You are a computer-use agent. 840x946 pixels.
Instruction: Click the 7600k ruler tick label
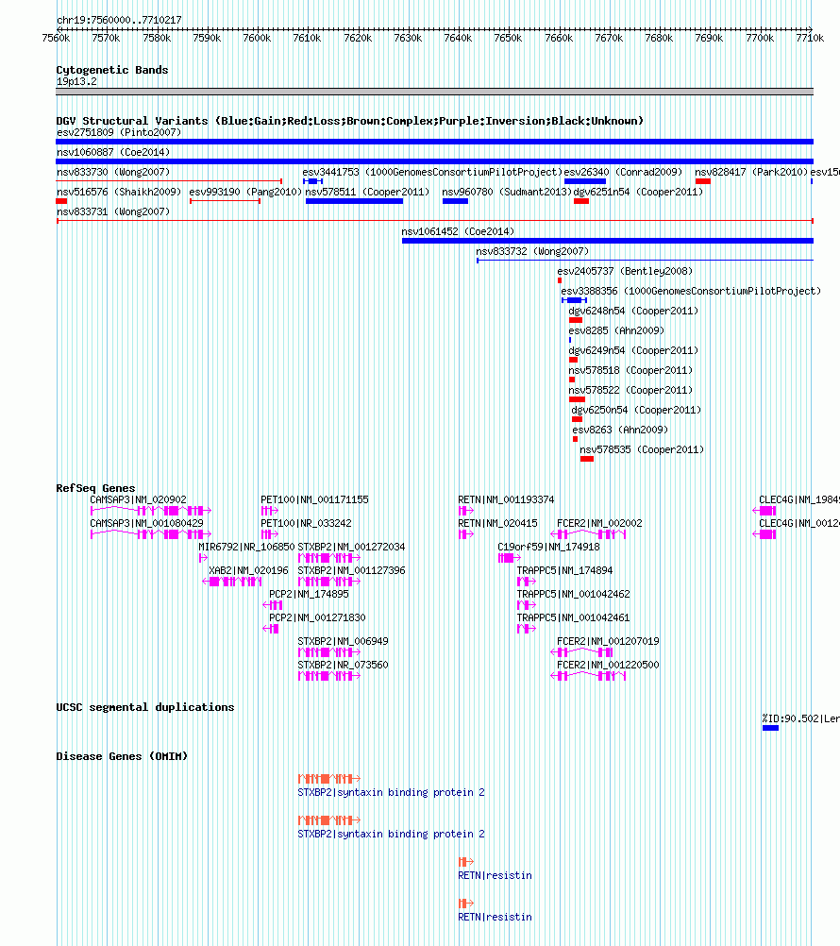coord(257,38)
